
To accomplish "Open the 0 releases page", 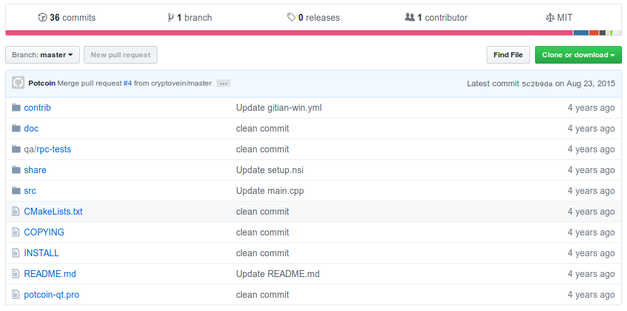I will click(x=313, y=18).
